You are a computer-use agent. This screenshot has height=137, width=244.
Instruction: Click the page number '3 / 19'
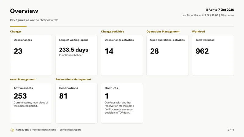(231, 130)
